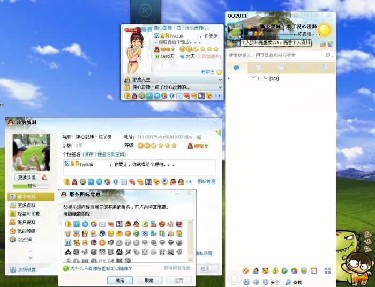Viewport: 375px width, 287px height.
Task: Click the 55% profile completeness bar
Action: pos(31,186)
